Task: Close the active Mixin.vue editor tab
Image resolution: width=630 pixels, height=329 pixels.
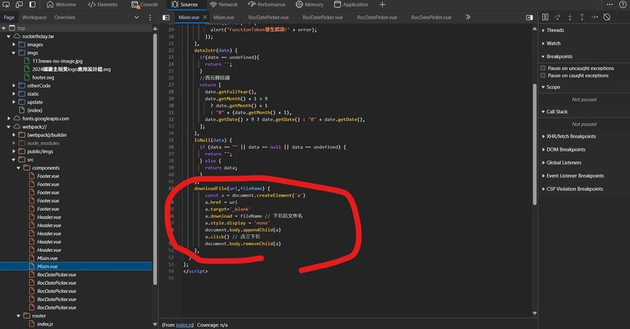Action: (204, 17)
